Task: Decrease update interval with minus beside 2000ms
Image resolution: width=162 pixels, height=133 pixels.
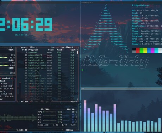Action: pyautogui.click(x=64, y=130)
